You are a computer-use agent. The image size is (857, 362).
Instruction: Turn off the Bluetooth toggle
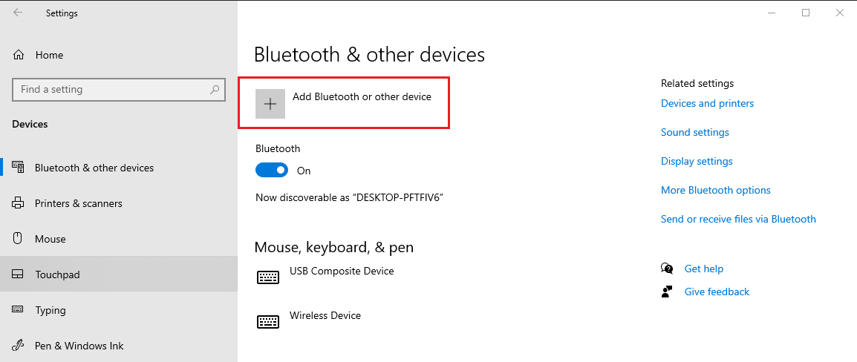pos(271,171)
